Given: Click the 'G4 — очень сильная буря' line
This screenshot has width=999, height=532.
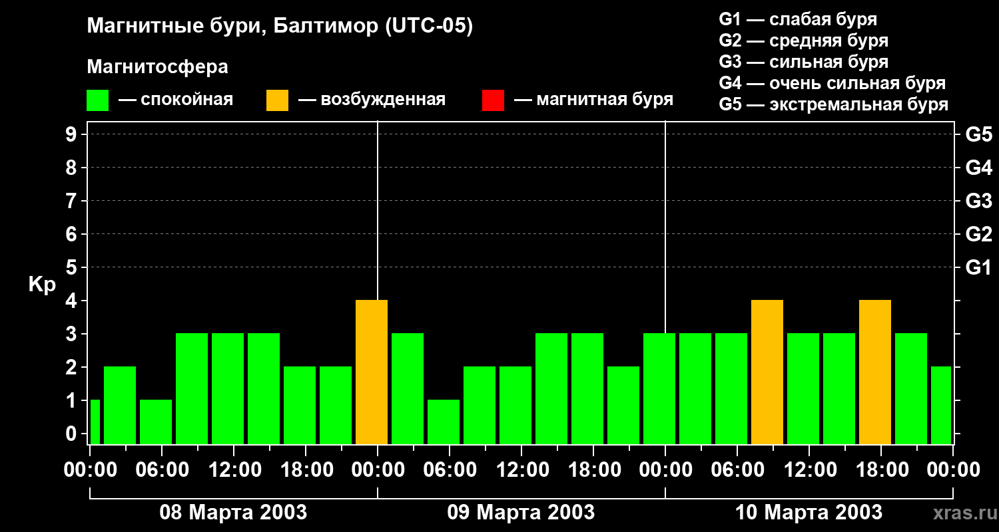Looking at the screenshot, I should coord(832,83).
